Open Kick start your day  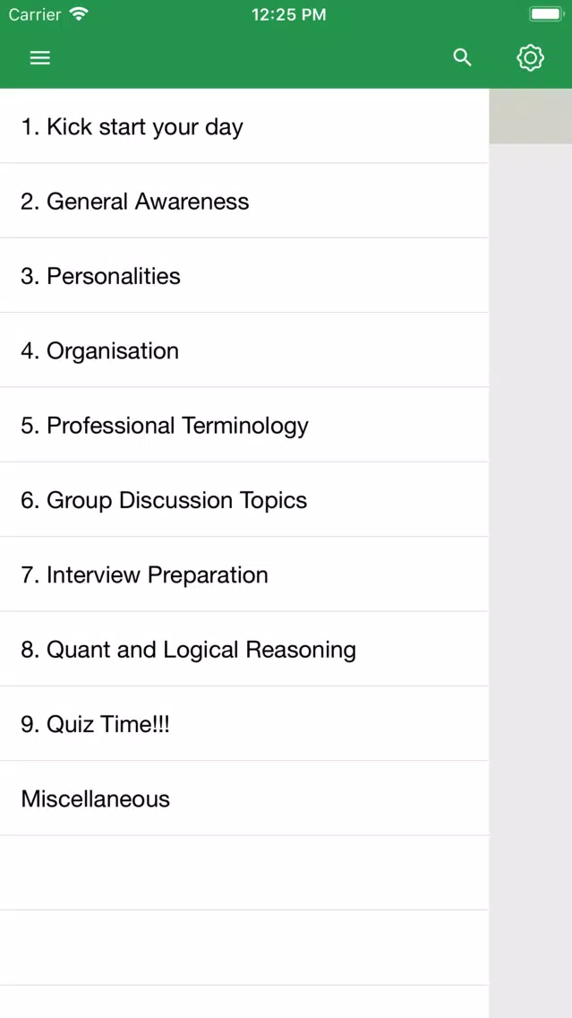244,126
